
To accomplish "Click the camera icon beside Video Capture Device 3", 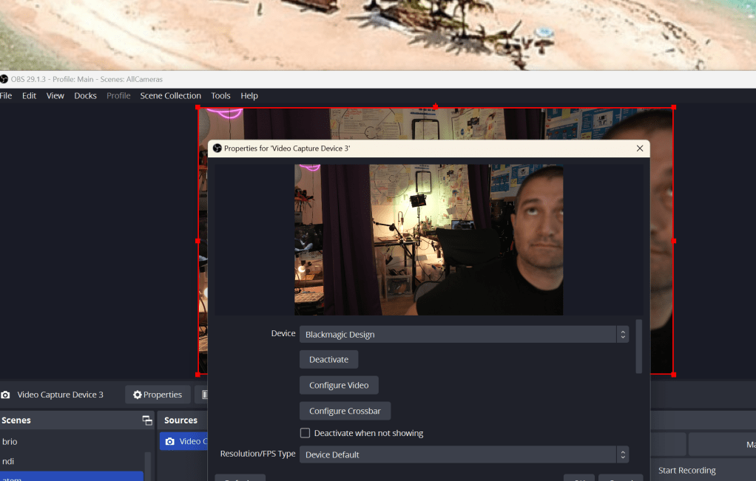I will 5,395.
